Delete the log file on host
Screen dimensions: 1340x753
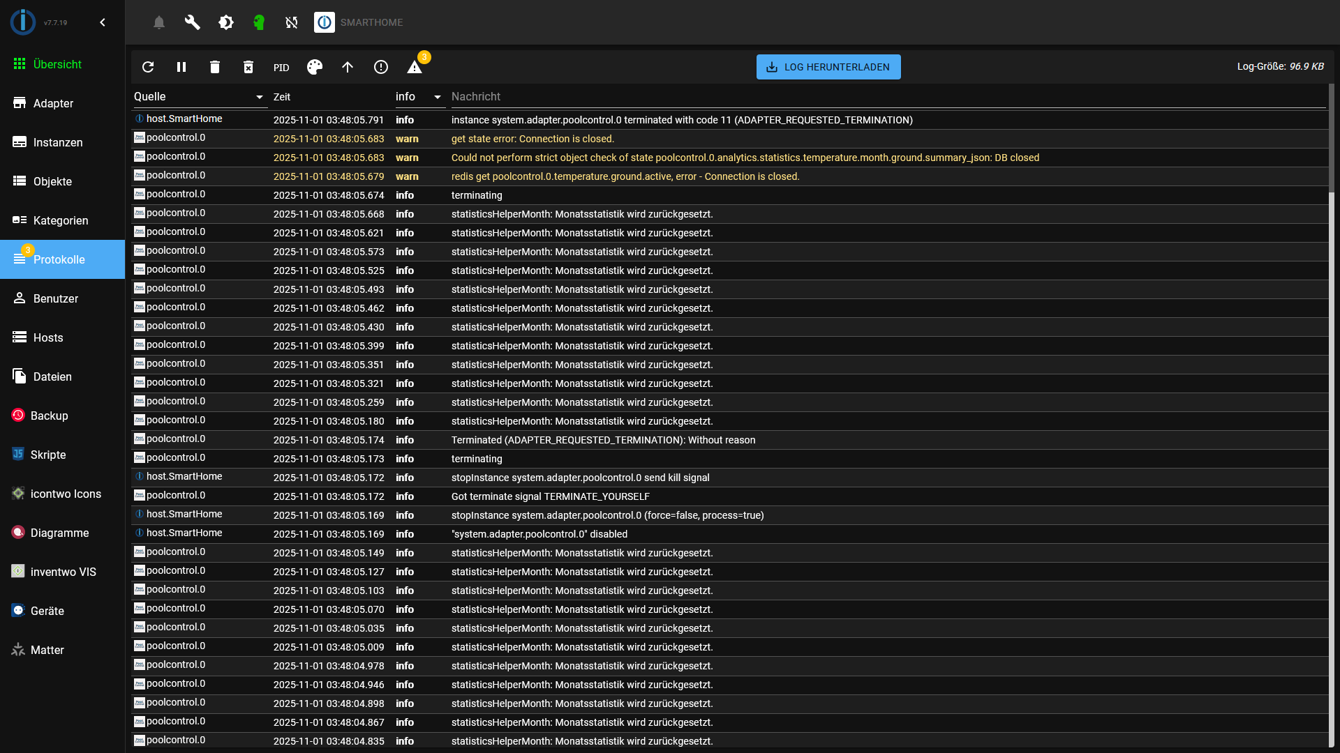[248, 67]
